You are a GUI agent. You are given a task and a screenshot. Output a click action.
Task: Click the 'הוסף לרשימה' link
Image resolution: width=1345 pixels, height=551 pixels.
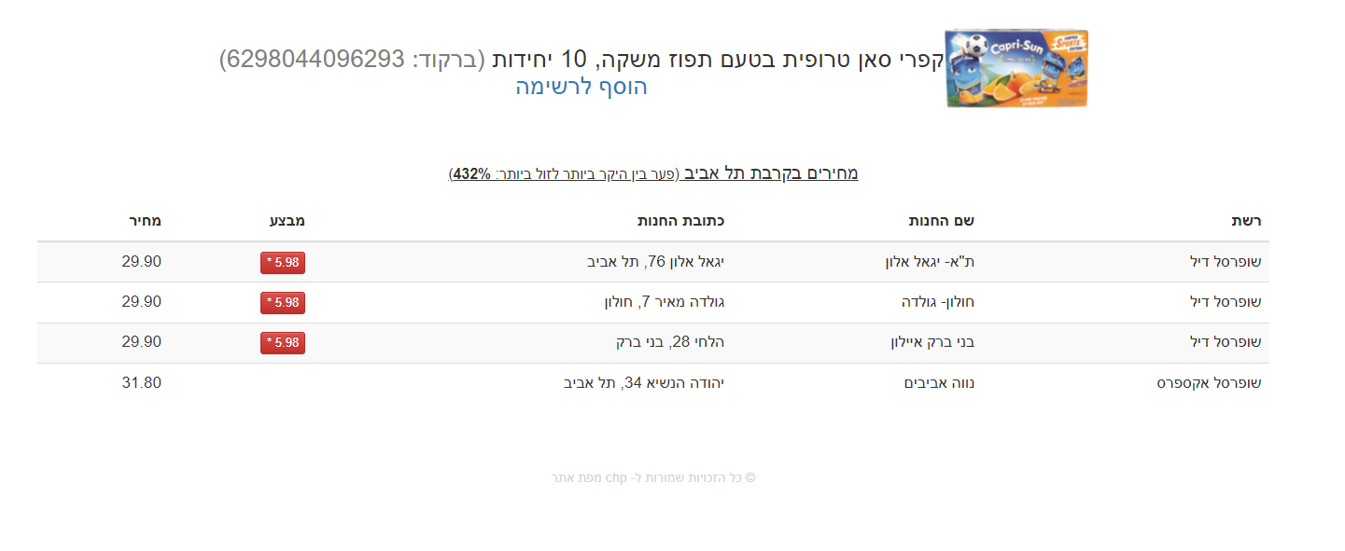(581, 88)
